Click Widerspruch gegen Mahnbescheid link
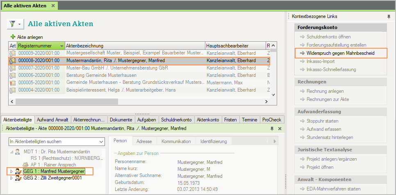 coord(340,53)
